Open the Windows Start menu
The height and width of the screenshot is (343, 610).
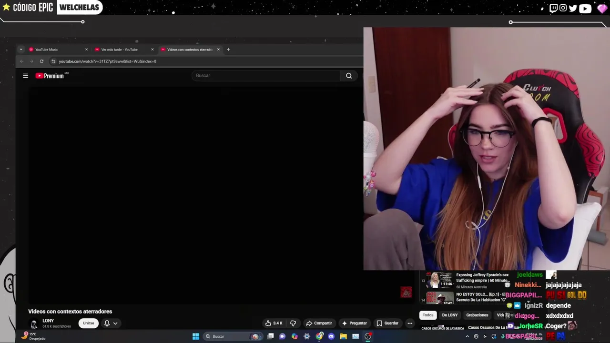coord(195,336)
